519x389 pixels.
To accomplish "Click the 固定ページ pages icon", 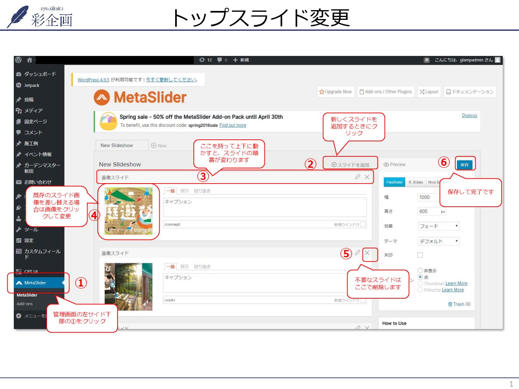I will coord(19,122).
